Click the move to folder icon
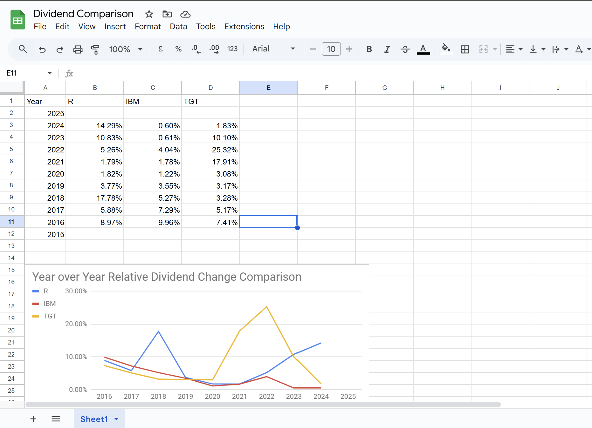The width and height of the screenshot is (592, 428). pos(167,14)
